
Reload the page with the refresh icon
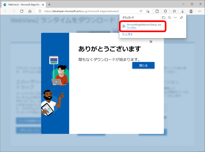[22, 11]
